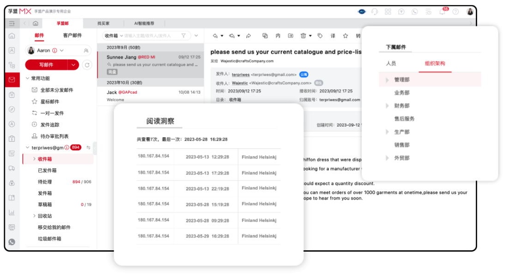This screenshot has width=509, height=278.
Task: Expand the 回收站 folder
Action: click(34, 216)
